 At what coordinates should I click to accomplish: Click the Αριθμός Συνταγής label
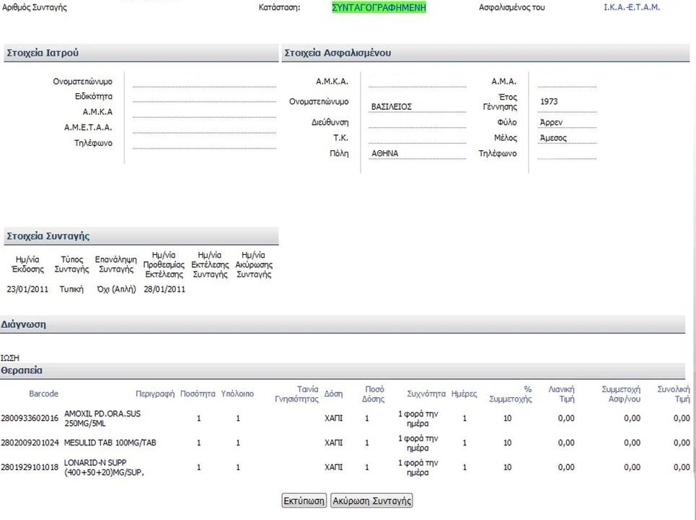point(35,7)
